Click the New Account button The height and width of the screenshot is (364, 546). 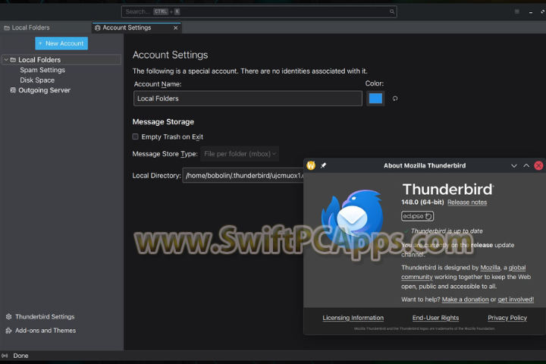click(61, 43)
